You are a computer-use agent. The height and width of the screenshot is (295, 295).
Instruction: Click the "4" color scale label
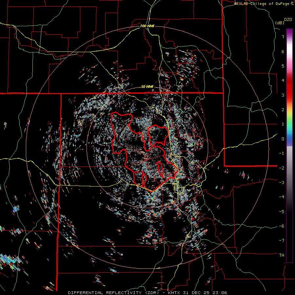point(283,81)
